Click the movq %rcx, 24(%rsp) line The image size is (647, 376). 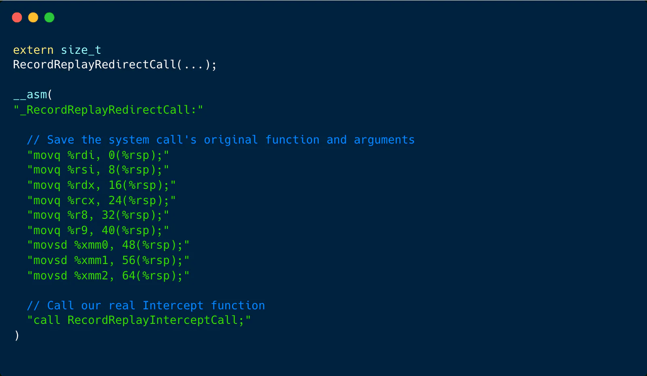(x=101, y=201)
